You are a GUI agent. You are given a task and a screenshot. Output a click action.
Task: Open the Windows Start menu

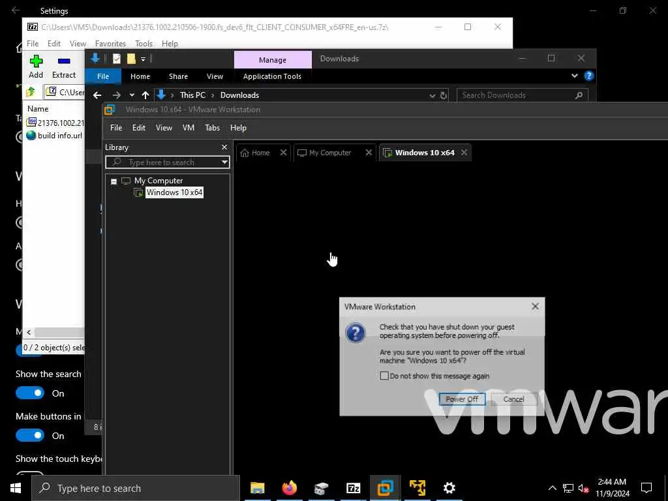(16, 488)
